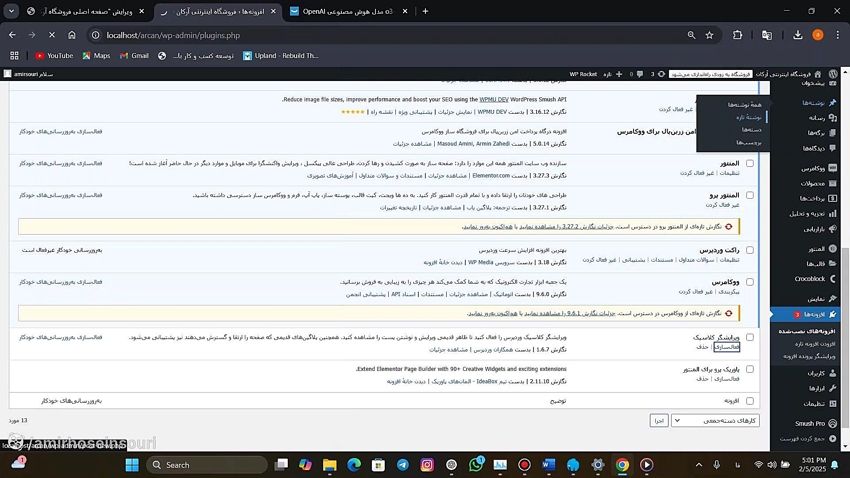Image resolution: width=850 pixels, height=478 pixels.
Task: Delete PowerPack Pro via حذف link
Action: point(702,379)
